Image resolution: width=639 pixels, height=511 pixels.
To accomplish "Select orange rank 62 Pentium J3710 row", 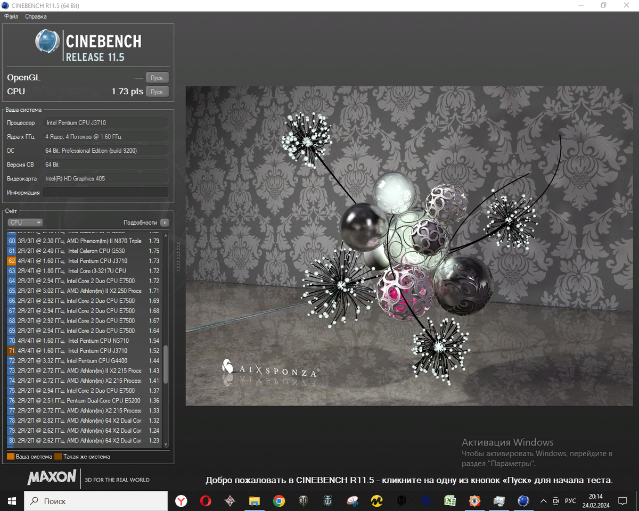I will click(x=84, y=261).
